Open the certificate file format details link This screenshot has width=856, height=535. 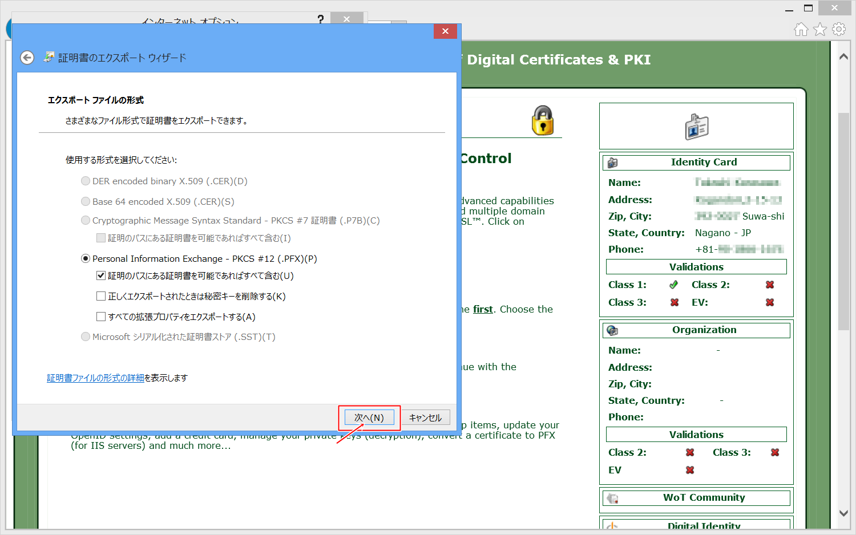coord(95,378)
